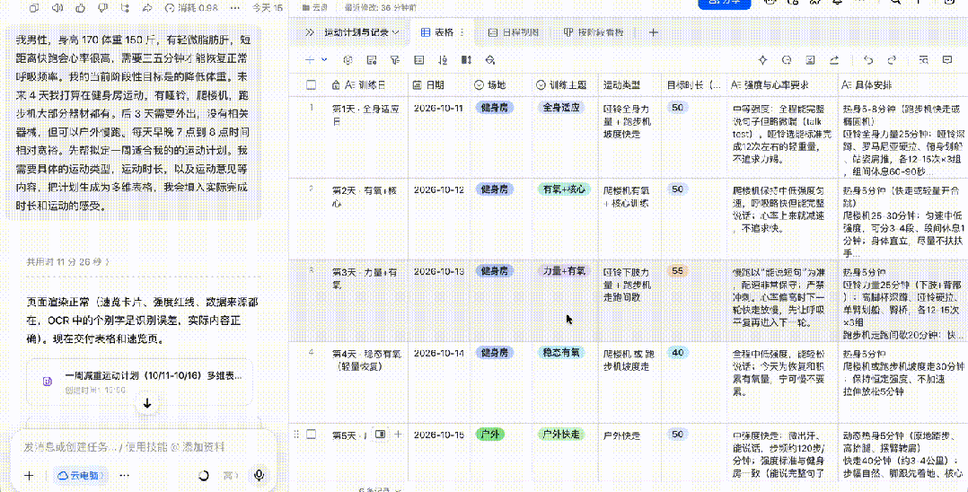Open the 表格 view options three-dot menu
Viewport: 968px width, 492px height.
[x=462, y=32]
